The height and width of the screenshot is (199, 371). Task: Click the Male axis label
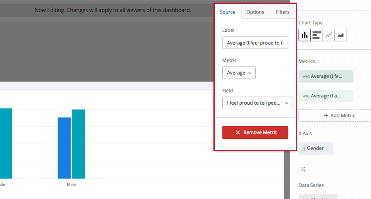tap(71, 184)
